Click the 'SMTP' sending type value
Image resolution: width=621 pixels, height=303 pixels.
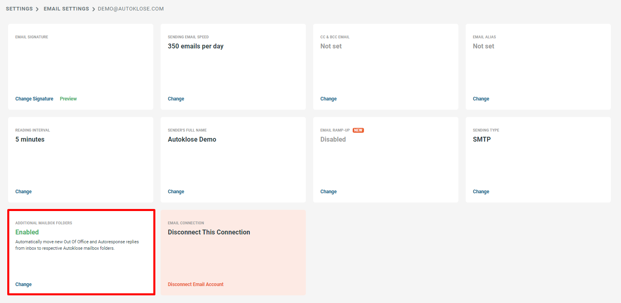tap(482, 140)
